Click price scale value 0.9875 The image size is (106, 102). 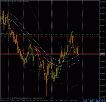tap(102, 8)
